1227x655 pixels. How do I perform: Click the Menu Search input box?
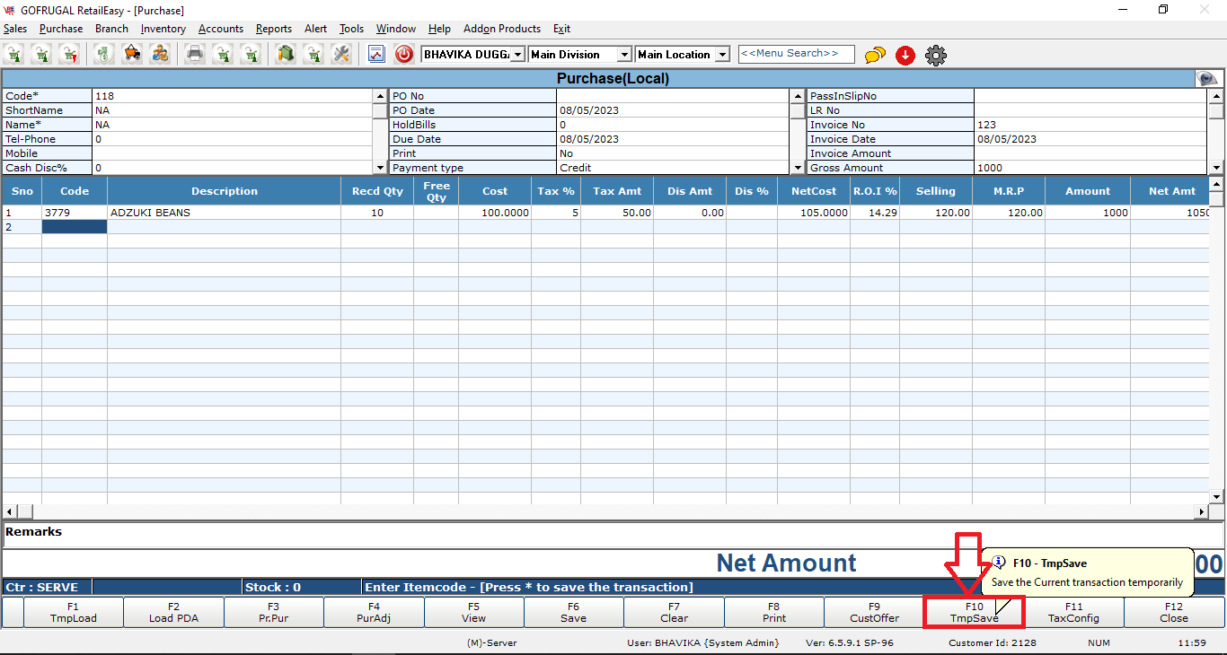(x=796, y=54)
